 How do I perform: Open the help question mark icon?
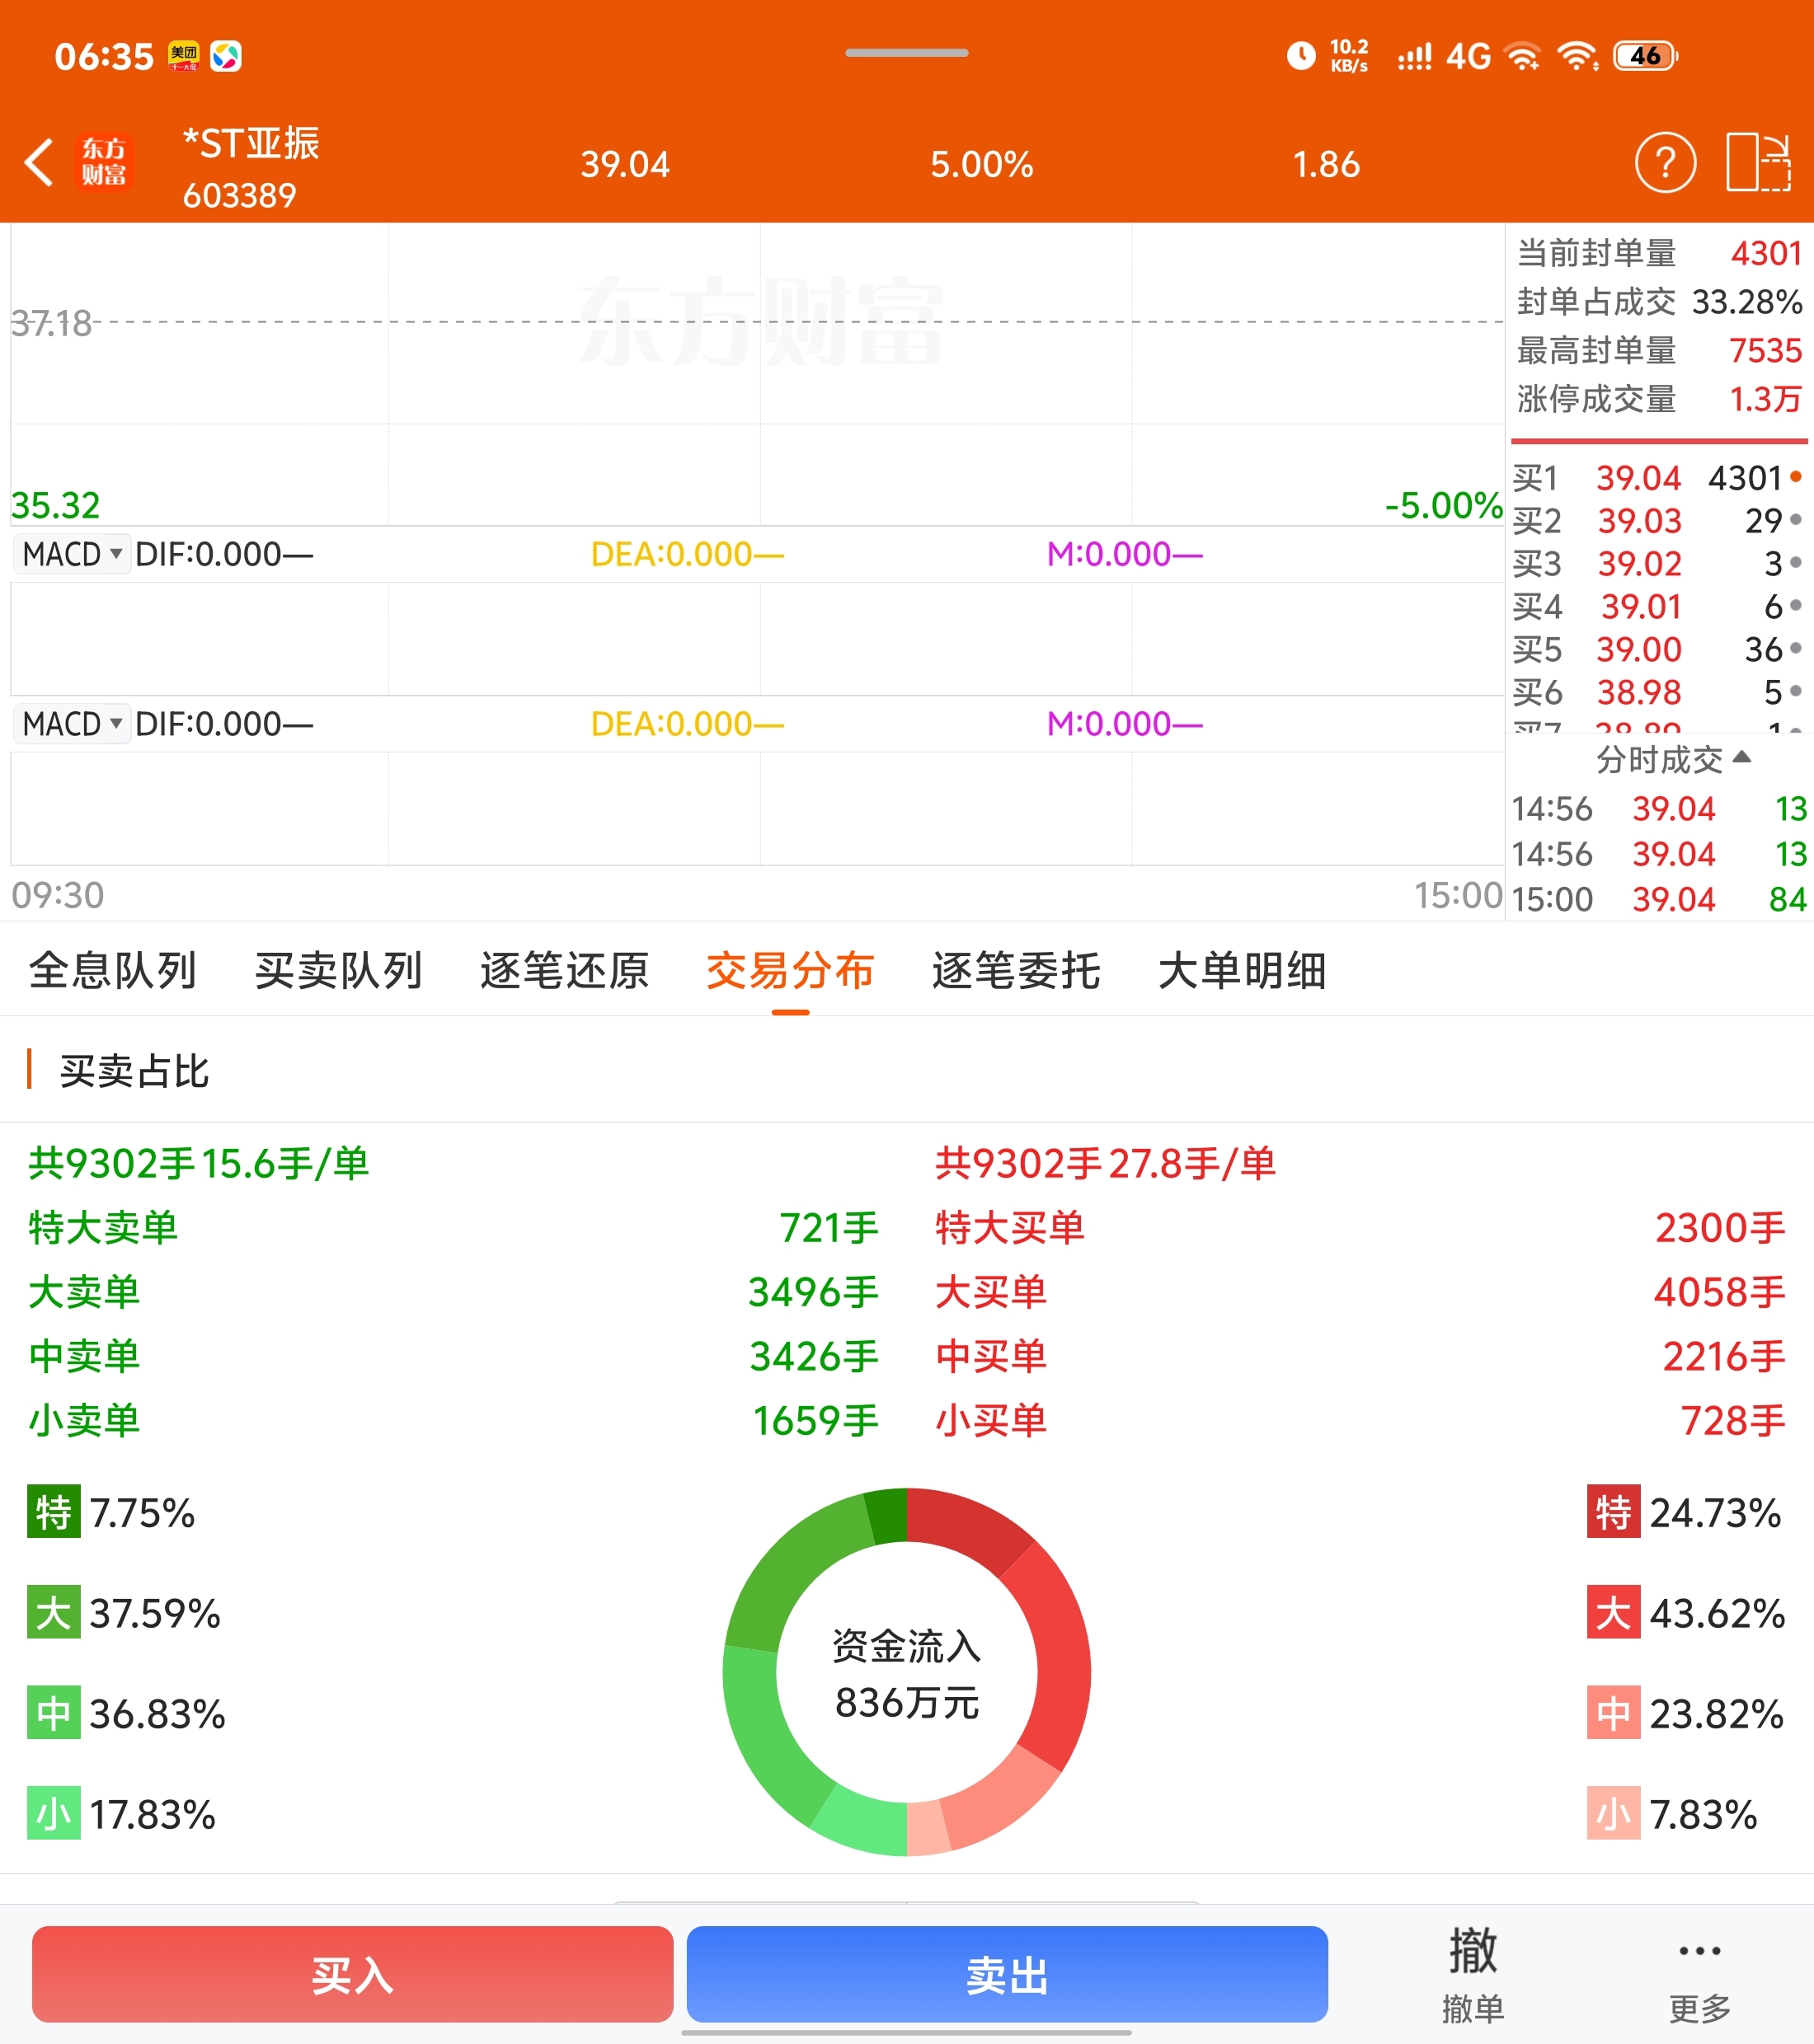[x=1665, y=162]
